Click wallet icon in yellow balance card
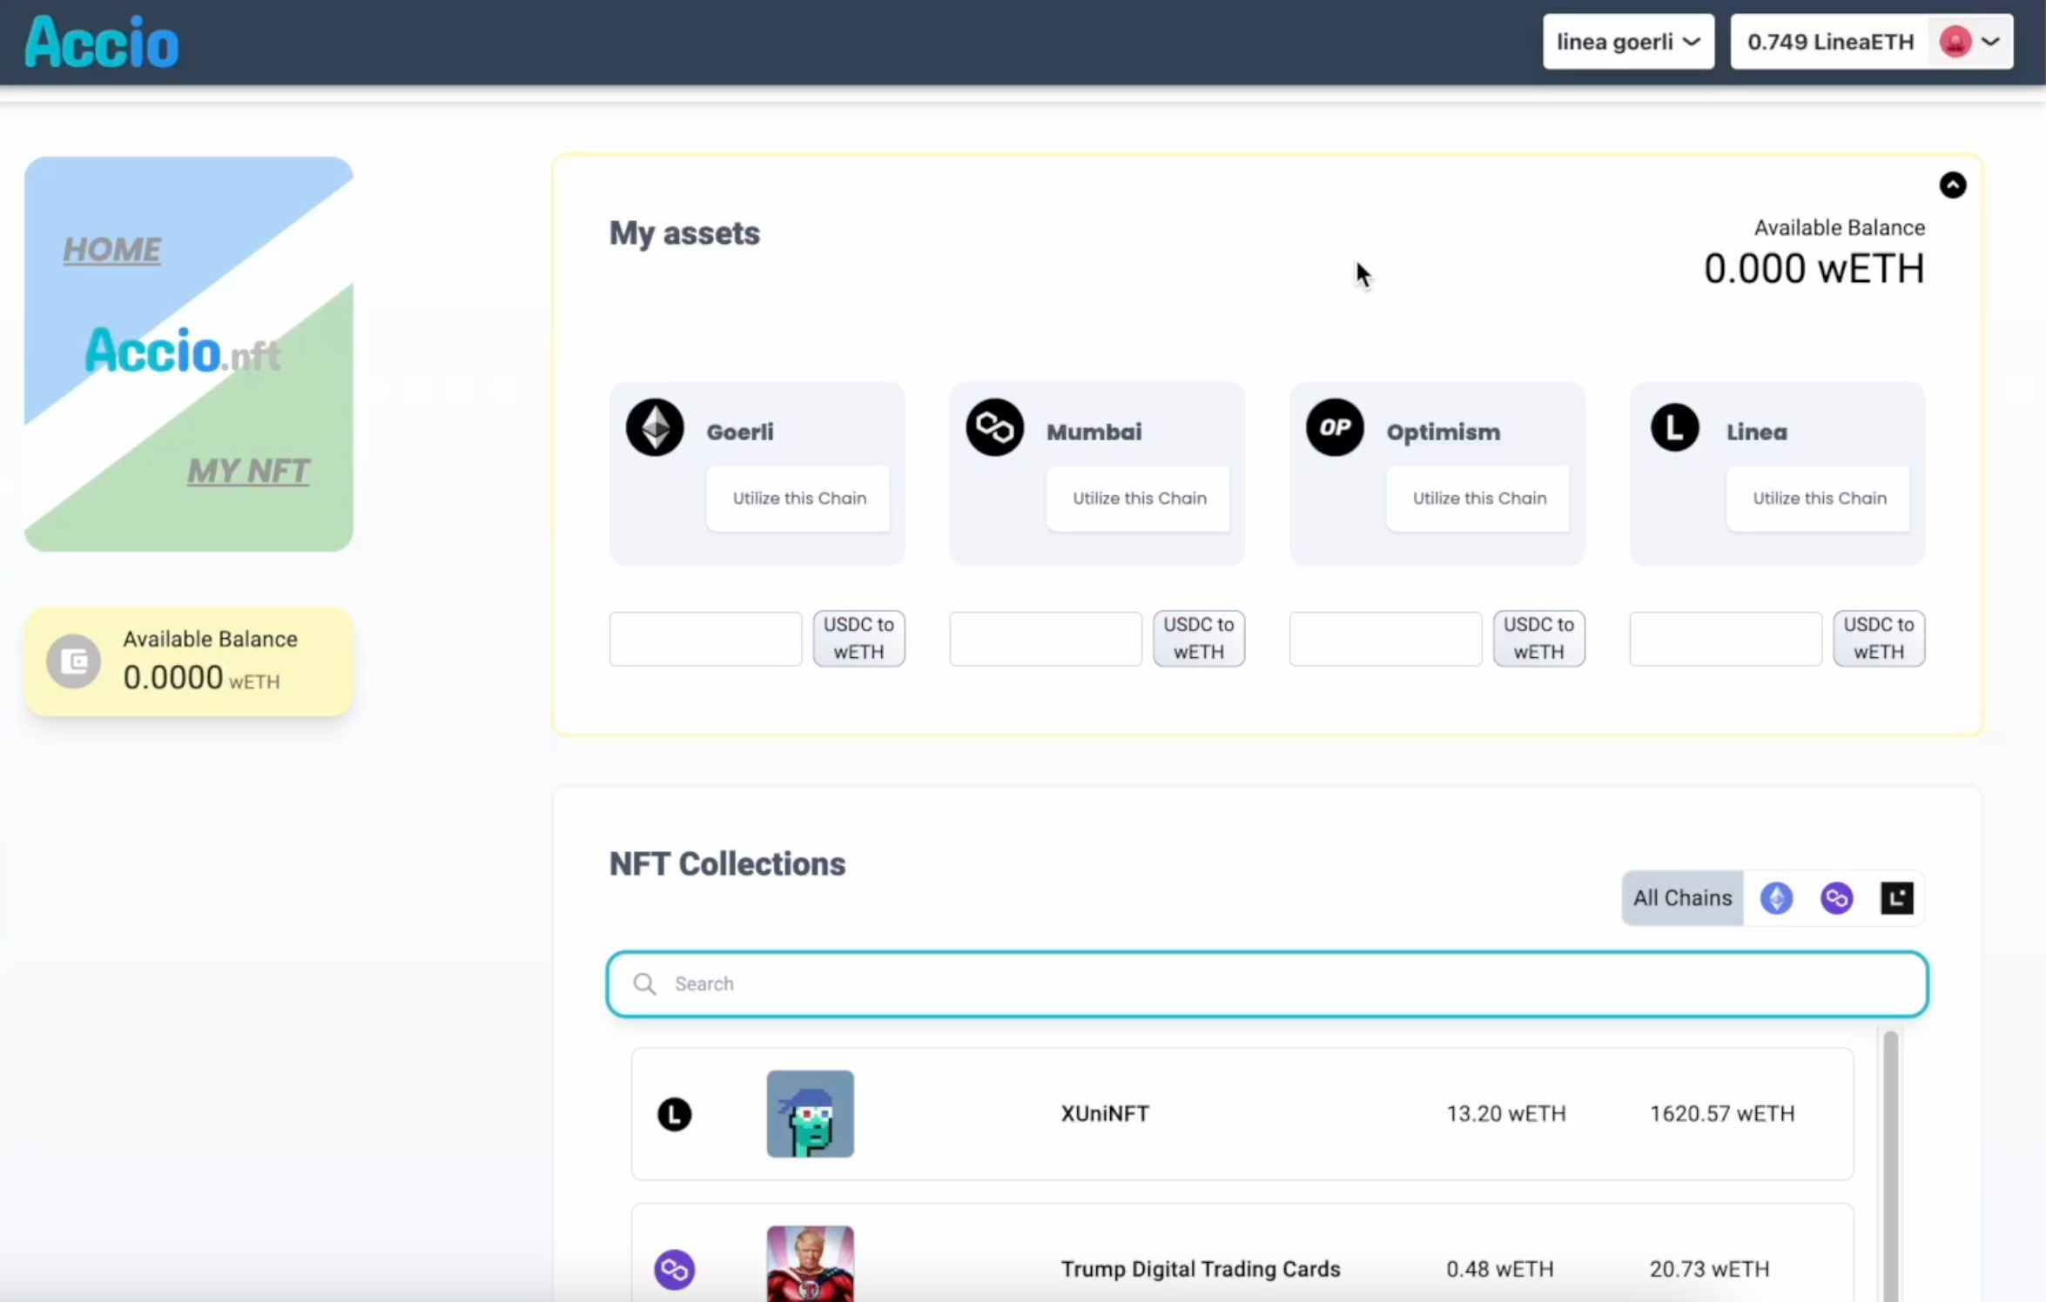 (x=73, y=661)
